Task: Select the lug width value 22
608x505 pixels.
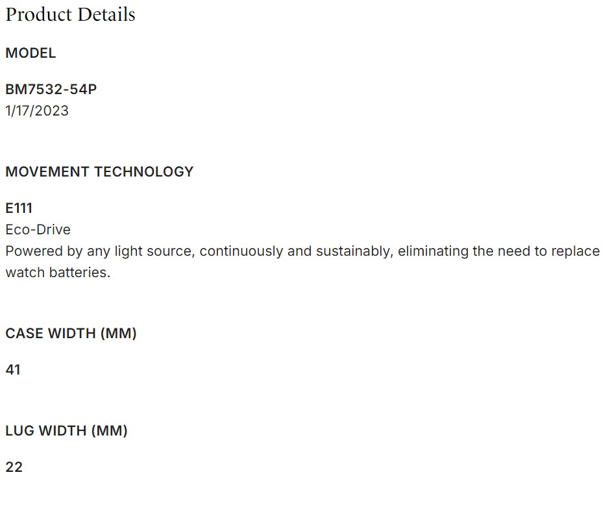Action: click(14, 467)
